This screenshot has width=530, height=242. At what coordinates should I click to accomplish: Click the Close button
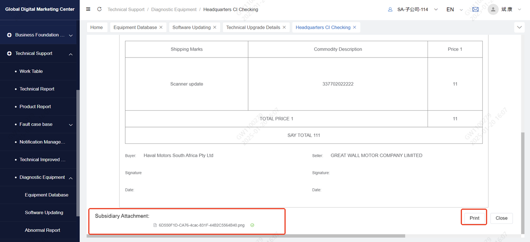(501, 218)
